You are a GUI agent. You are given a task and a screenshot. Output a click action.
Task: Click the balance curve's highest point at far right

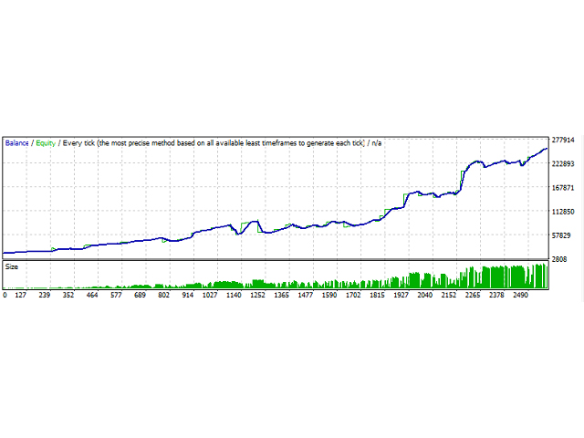(546, 148)
